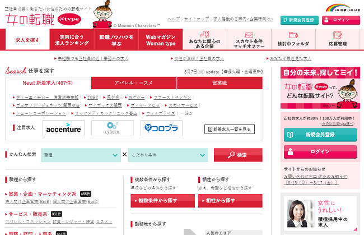Open 個人向け企画営業(BtoC) link

tap(76, 201)
